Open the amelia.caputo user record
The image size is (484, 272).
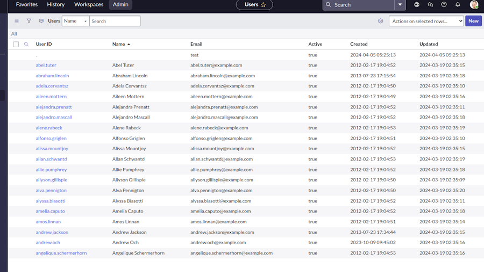coord(51,211)
